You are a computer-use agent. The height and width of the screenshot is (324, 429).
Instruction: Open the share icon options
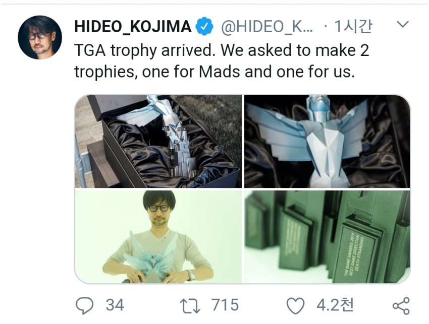pos(401,306)
